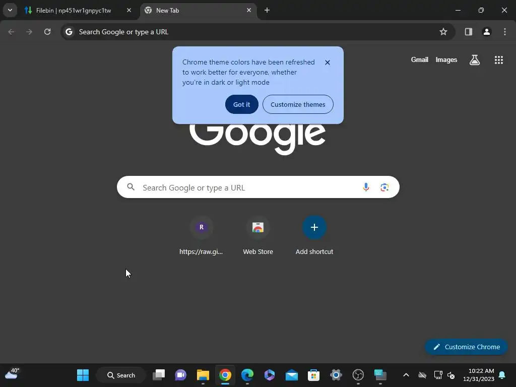The height and width of the screenshot is (387, 516).
Task: Open notifications with the bell icon
Action: click(502, 375)
